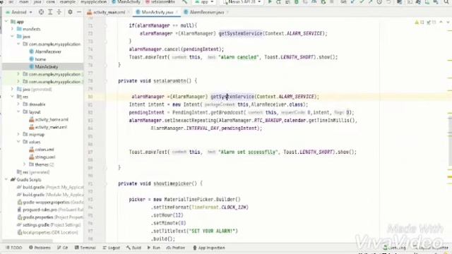452x254 pixels.
Task: Expand the manifests folder
Action: coord(13,29)
